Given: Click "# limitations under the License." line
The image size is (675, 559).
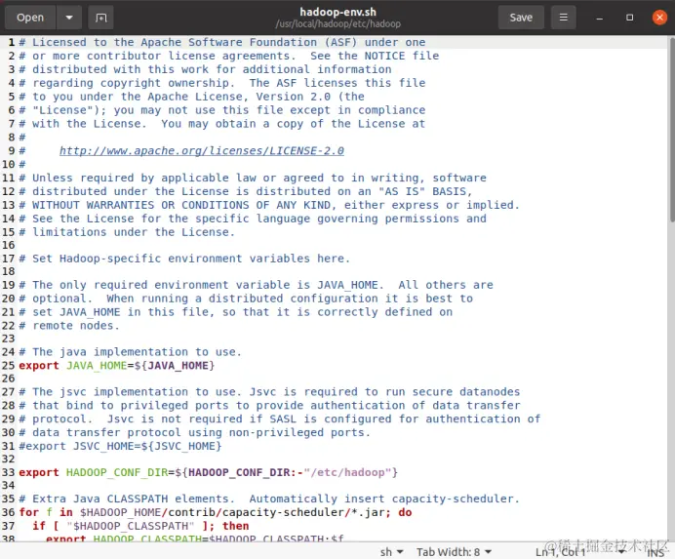Looking at the screenshot, I should point(127,232).
